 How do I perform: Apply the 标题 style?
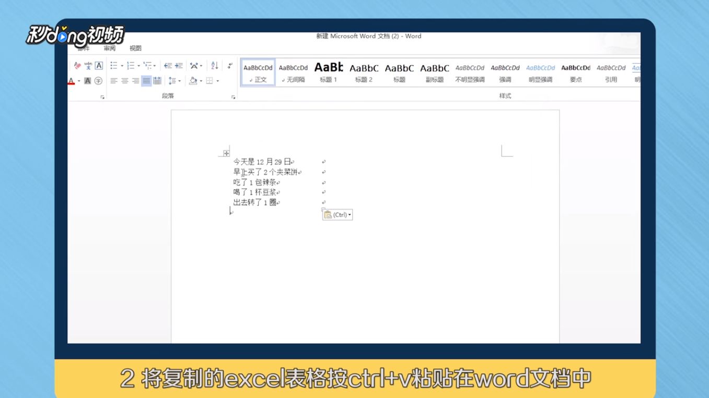pyautogui.click(x=399, y=73)
